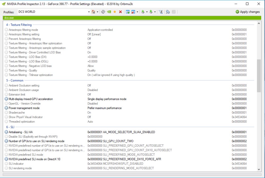Toggle the customized settings filter icon
The image size is (265, 178).
click(161, 12)
